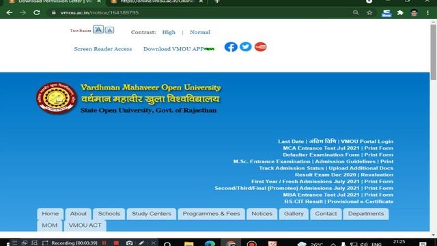This screenshot has height=246, width=437.
Task: Open site info via the padlock icon
Action: click(53, 13)
